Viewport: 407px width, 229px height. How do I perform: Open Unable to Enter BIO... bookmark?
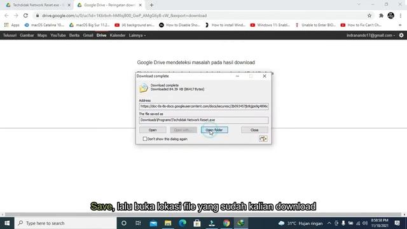pyautogui.click(x=315, y=25)
